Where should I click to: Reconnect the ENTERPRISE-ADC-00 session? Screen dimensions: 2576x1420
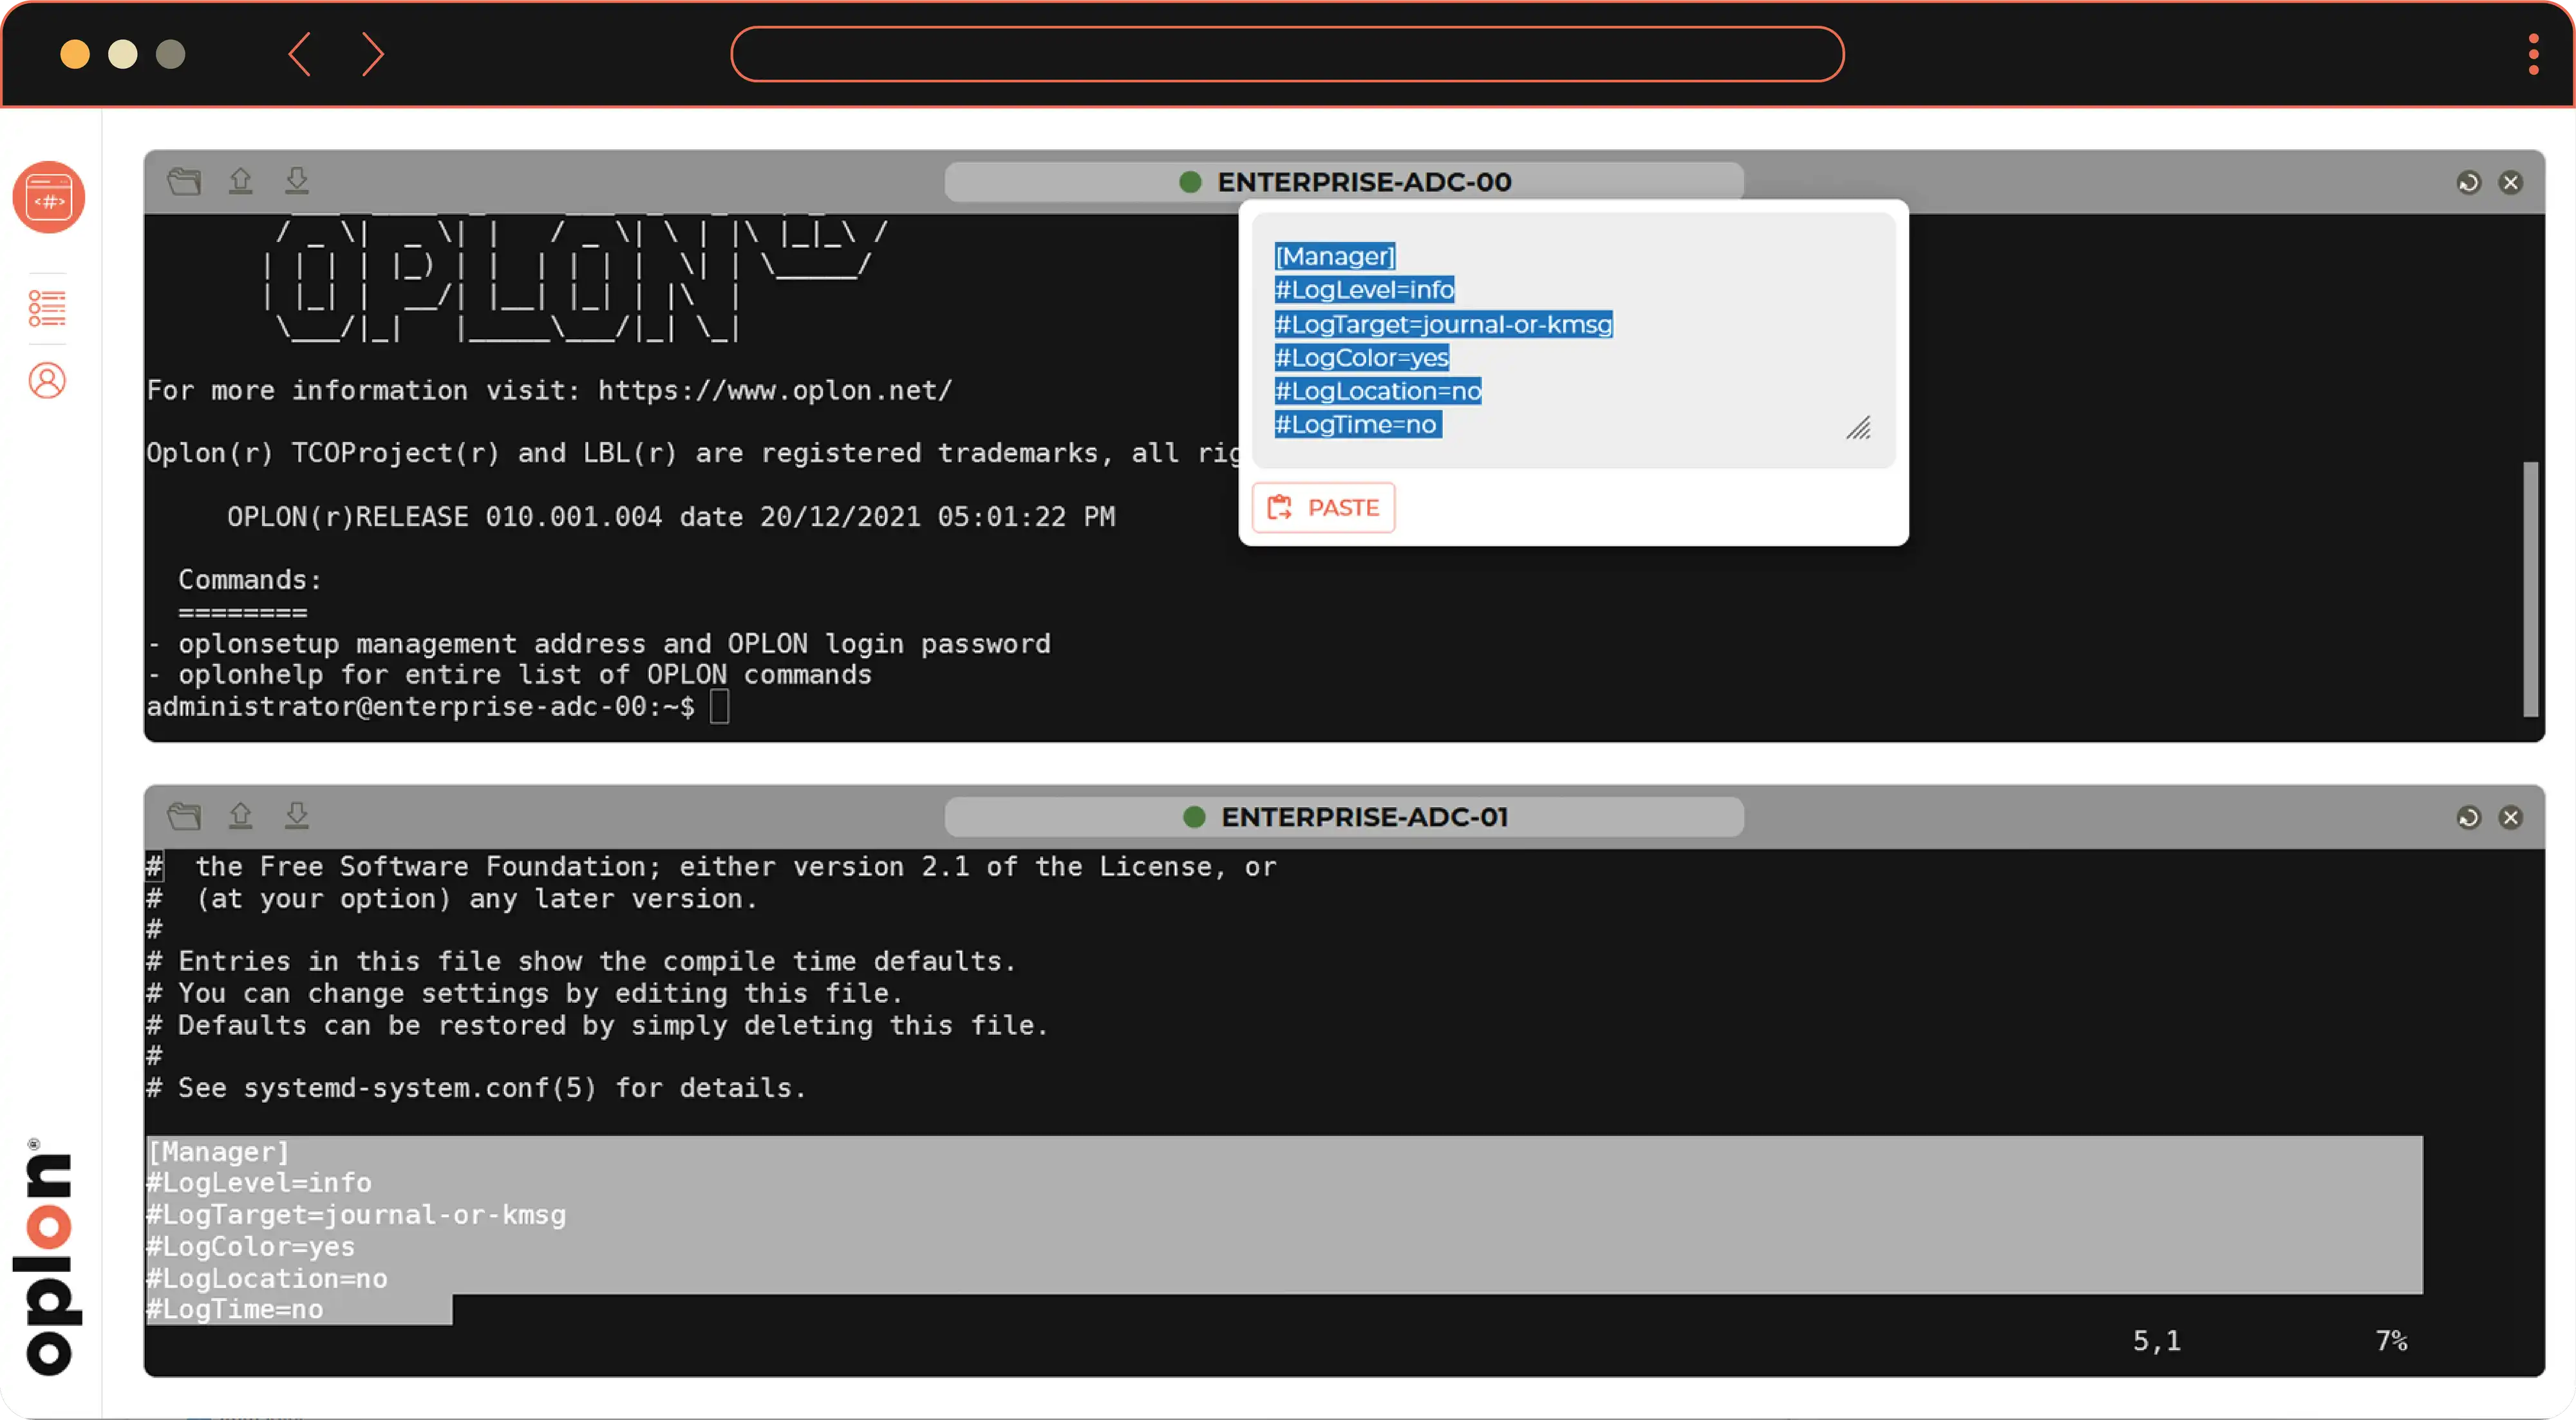click(2468, 182)
